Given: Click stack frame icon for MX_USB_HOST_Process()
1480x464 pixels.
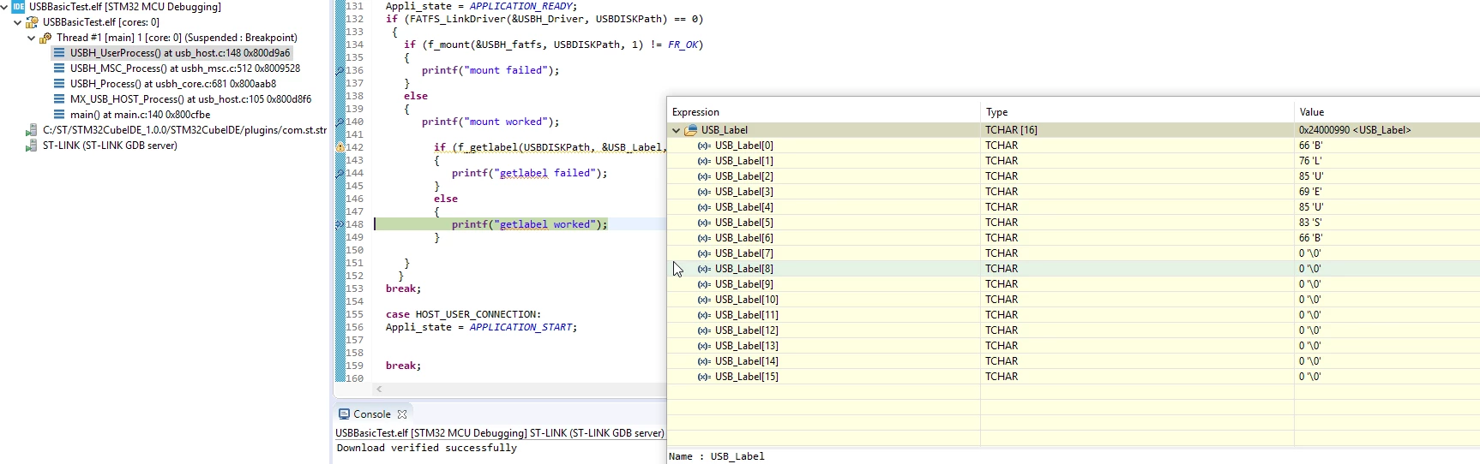Looking at the screenshot, I should coord(59,99).
